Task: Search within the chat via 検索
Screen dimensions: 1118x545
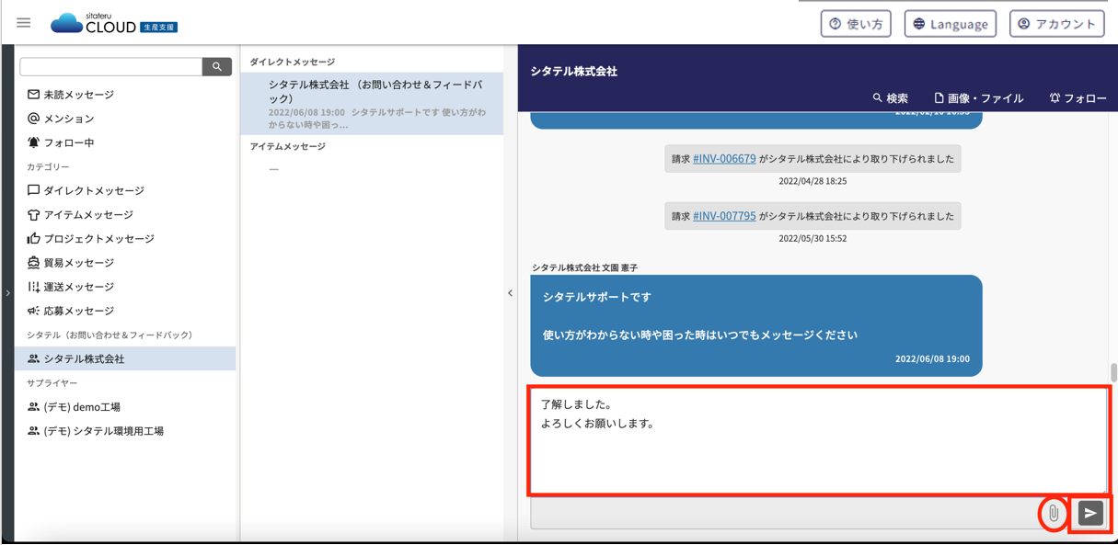Action: (891, 97)
